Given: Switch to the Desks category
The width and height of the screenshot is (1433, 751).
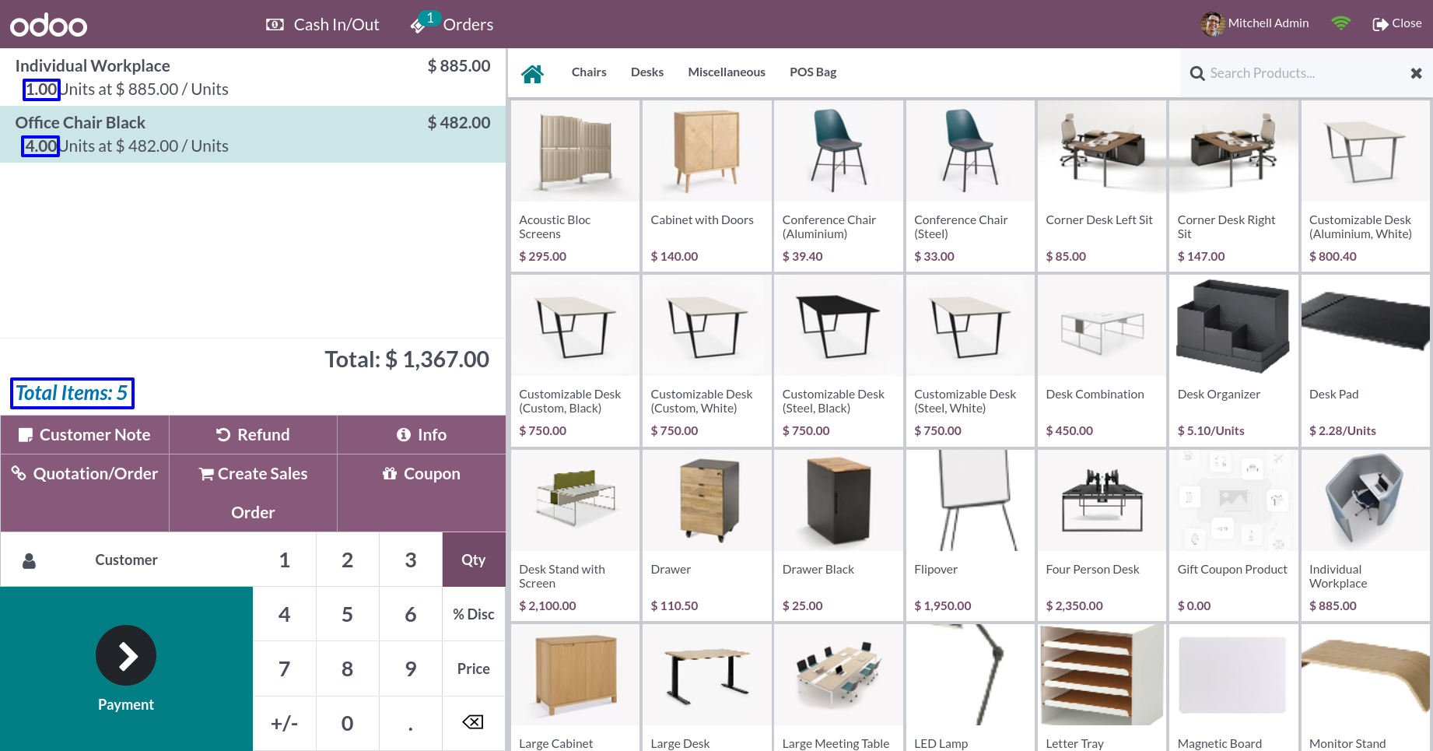Looking at the screenshot, I should tap(647, 72).
